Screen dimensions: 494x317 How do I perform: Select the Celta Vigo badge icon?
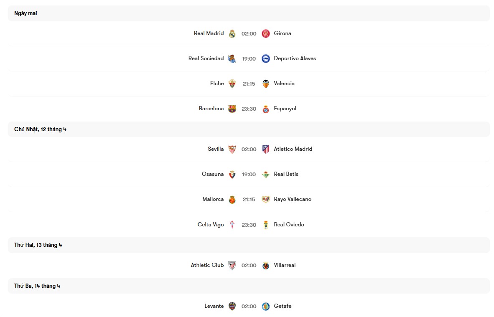(232, 224)
